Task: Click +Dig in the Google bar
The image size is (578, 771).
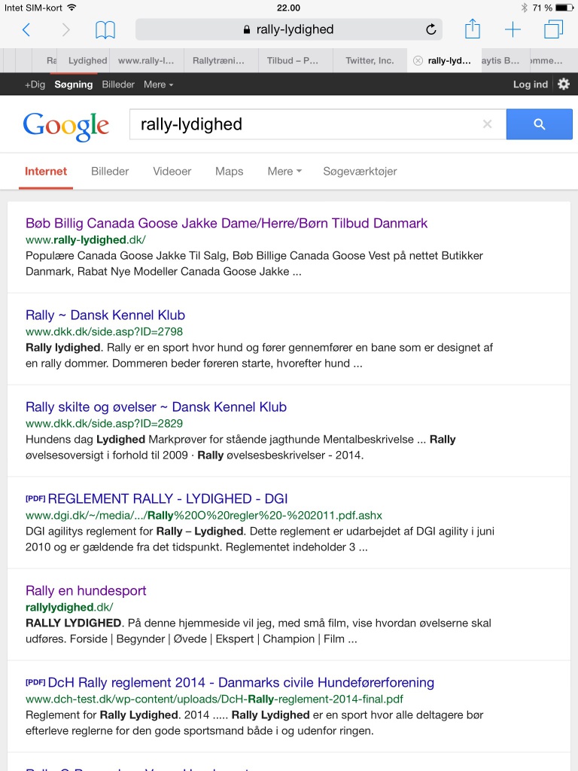Action: [x=35, y=84]
